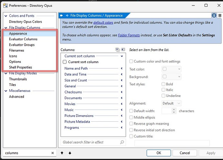This screenshot has width=223, height=160.
Task: Click the expand all column groups icon
Action: (x=117, y=50)
